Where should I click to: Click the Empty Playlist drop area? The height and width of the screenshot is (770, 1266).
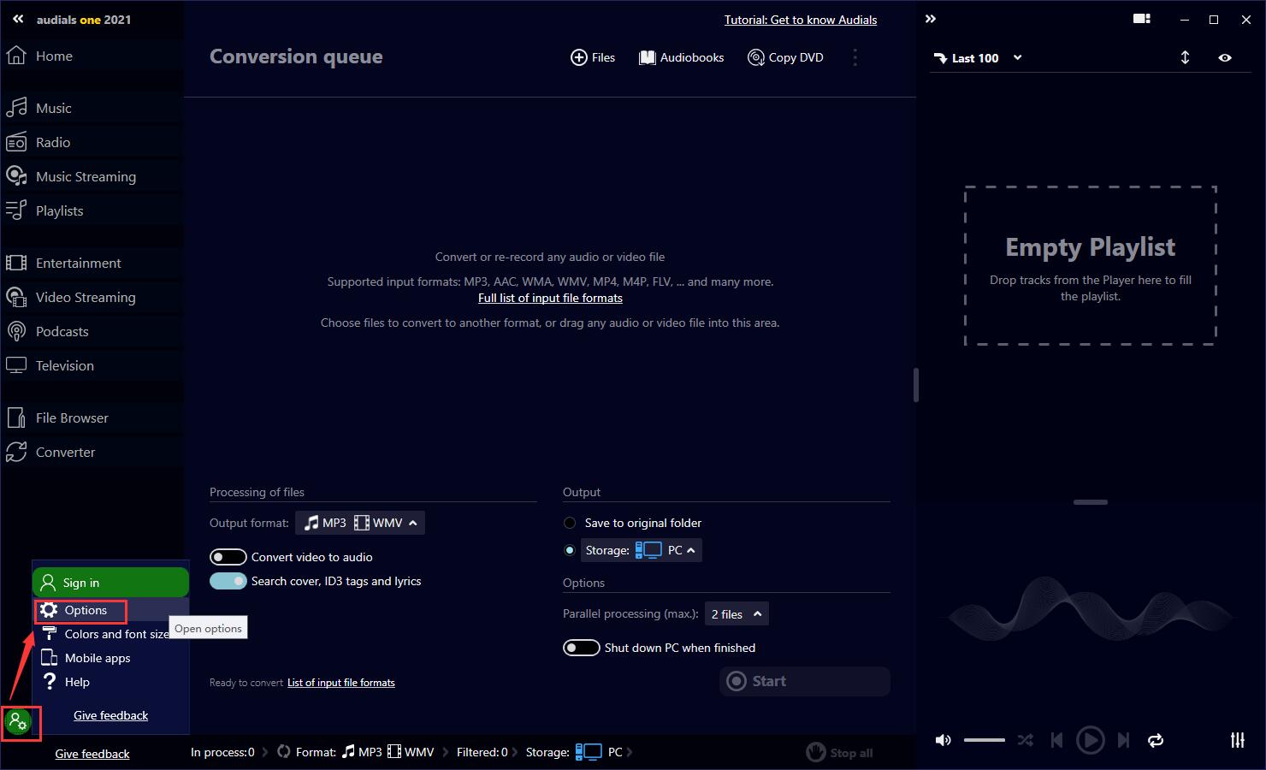(x=1091, y=265)
